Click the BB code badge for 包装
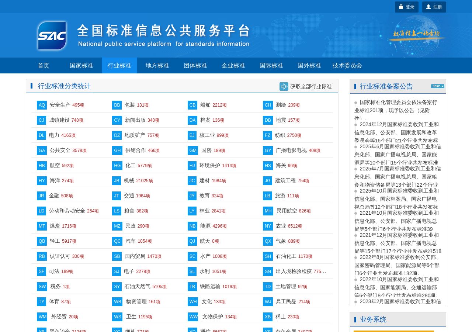 [117, 105]
